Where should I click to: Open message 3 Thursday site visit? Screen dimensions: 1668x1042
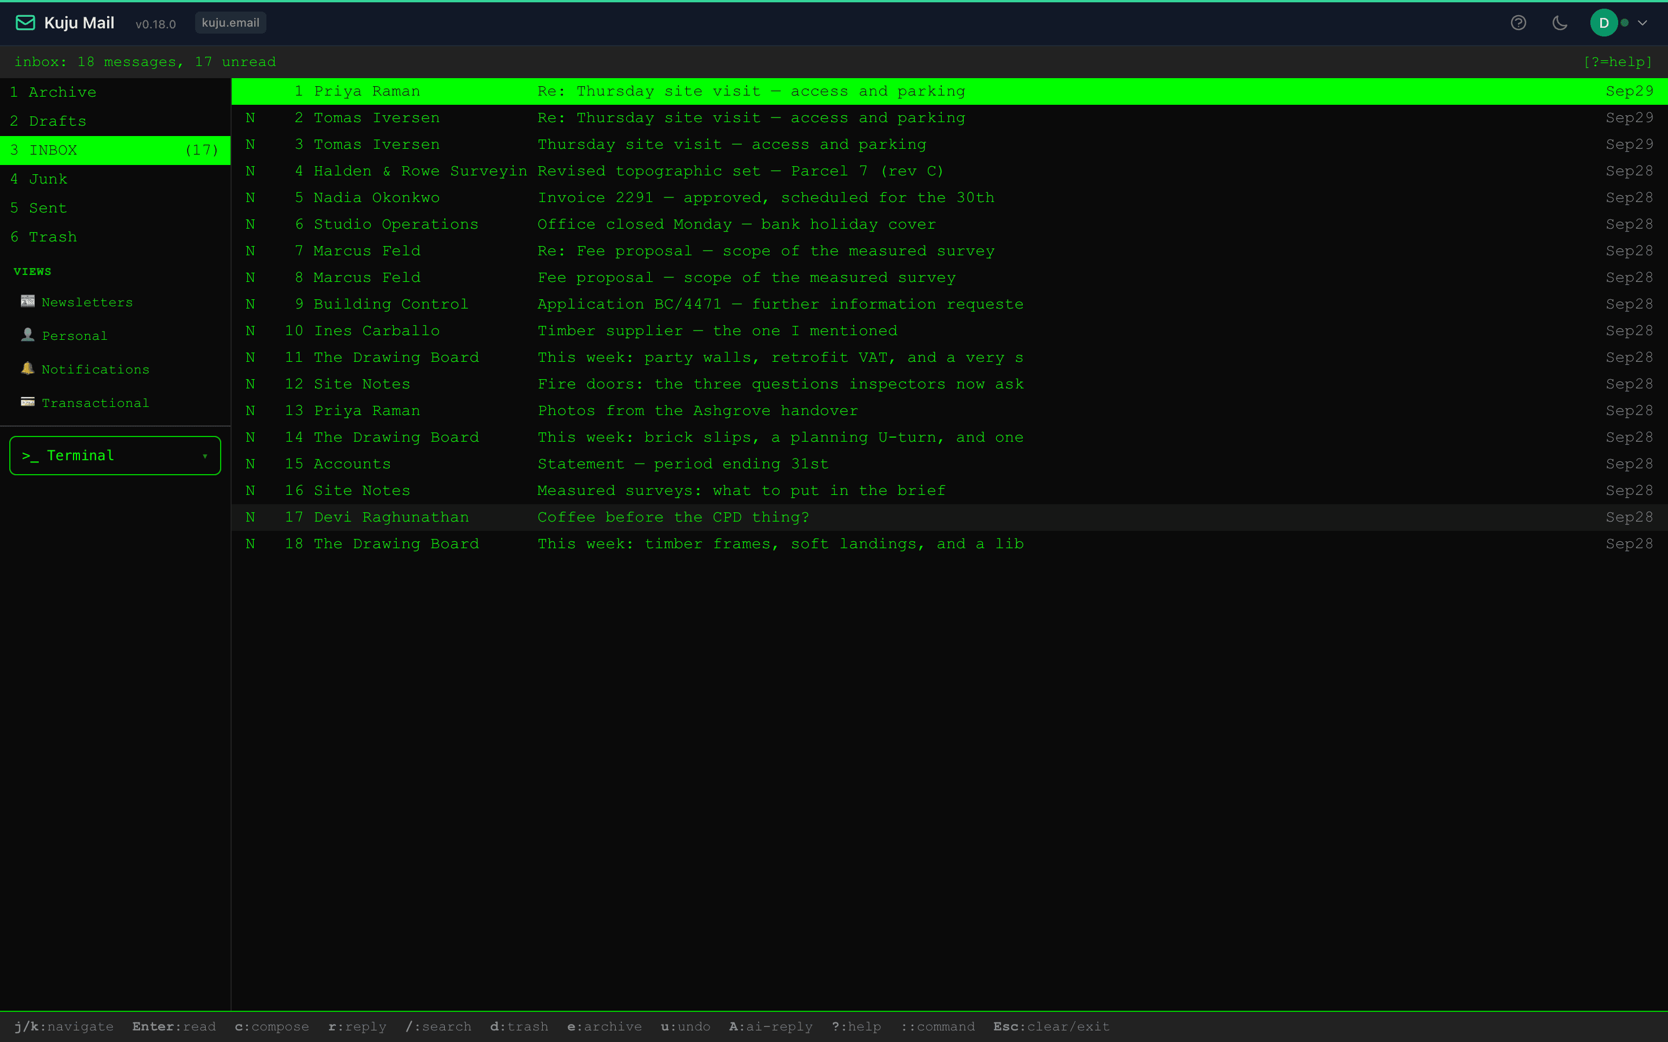(949, 145)
